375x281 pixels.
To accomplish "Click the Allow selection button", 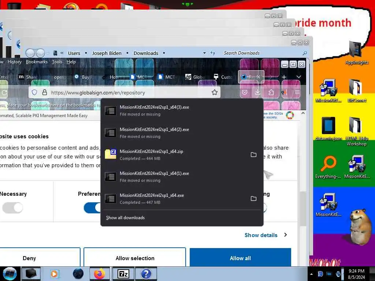I will [x=135, y=257].
